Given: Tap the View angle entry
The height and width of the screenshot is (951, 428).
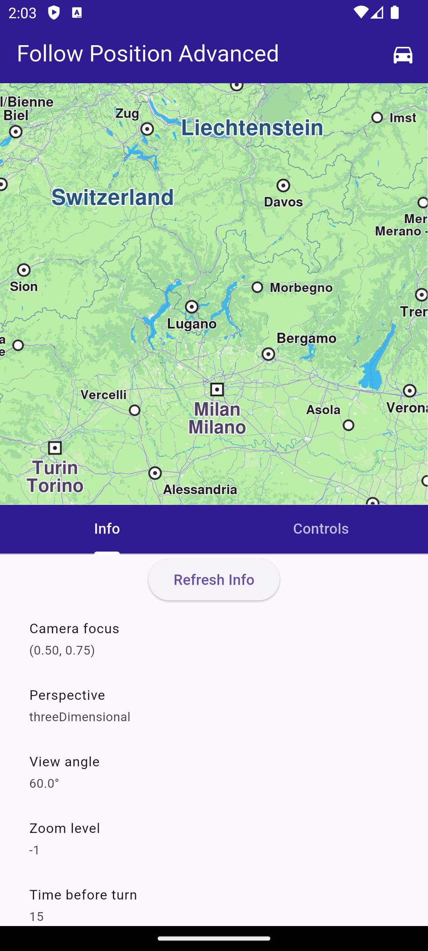Looking at the screenshot, I should [x=214, y=772].
